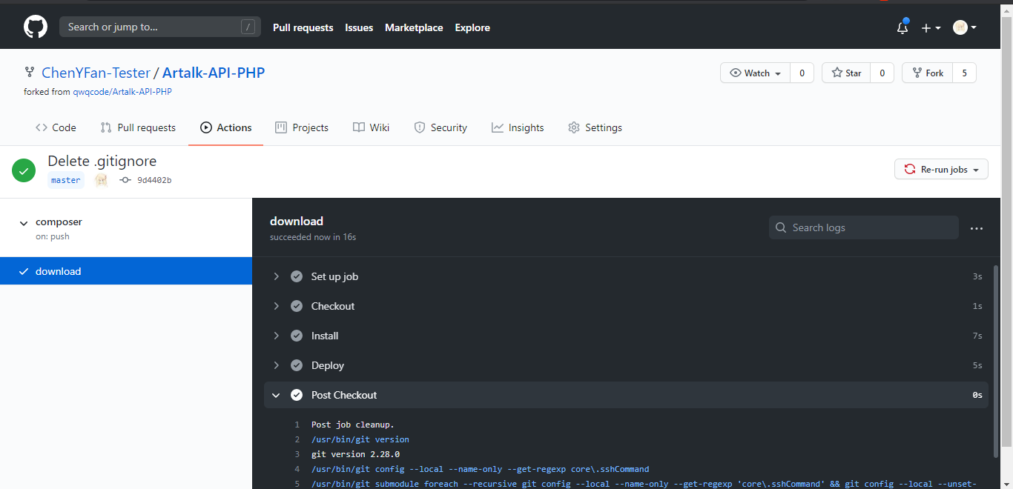Image resolution: width=1013 pixels, height=489 pixels.
Task: Click the master branch label
Action: tap(66, 180)
